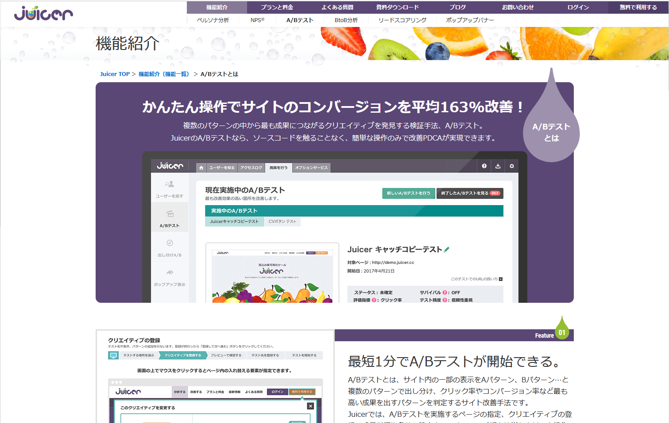
Task: Click the 新しいA/Bテストを行う button
Action: click(408, 193)
